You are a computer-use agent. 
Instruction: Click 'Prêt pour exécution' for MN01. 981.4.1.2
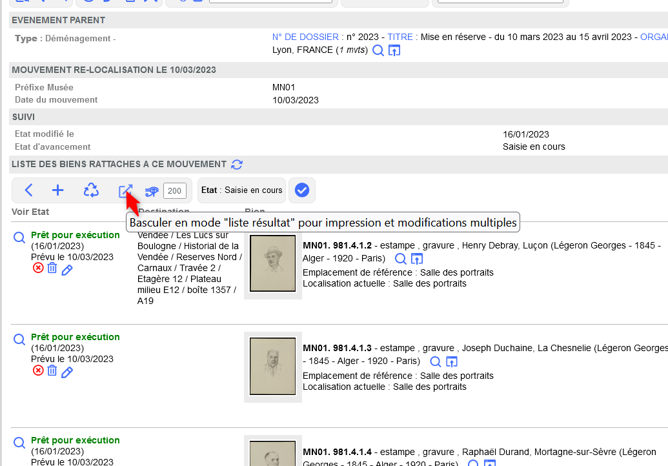[76, 235]
